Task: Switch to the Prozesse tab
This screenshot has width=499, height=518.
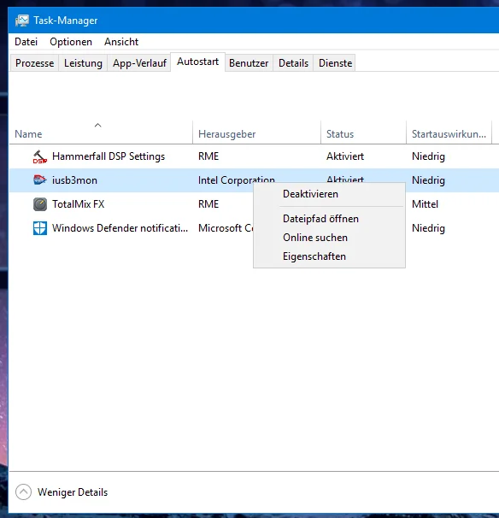Action: (x=34, y=63)
